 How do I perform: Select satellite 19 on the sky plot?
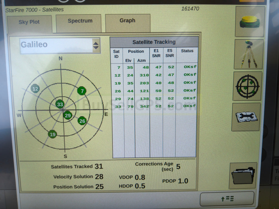(53, 134)
